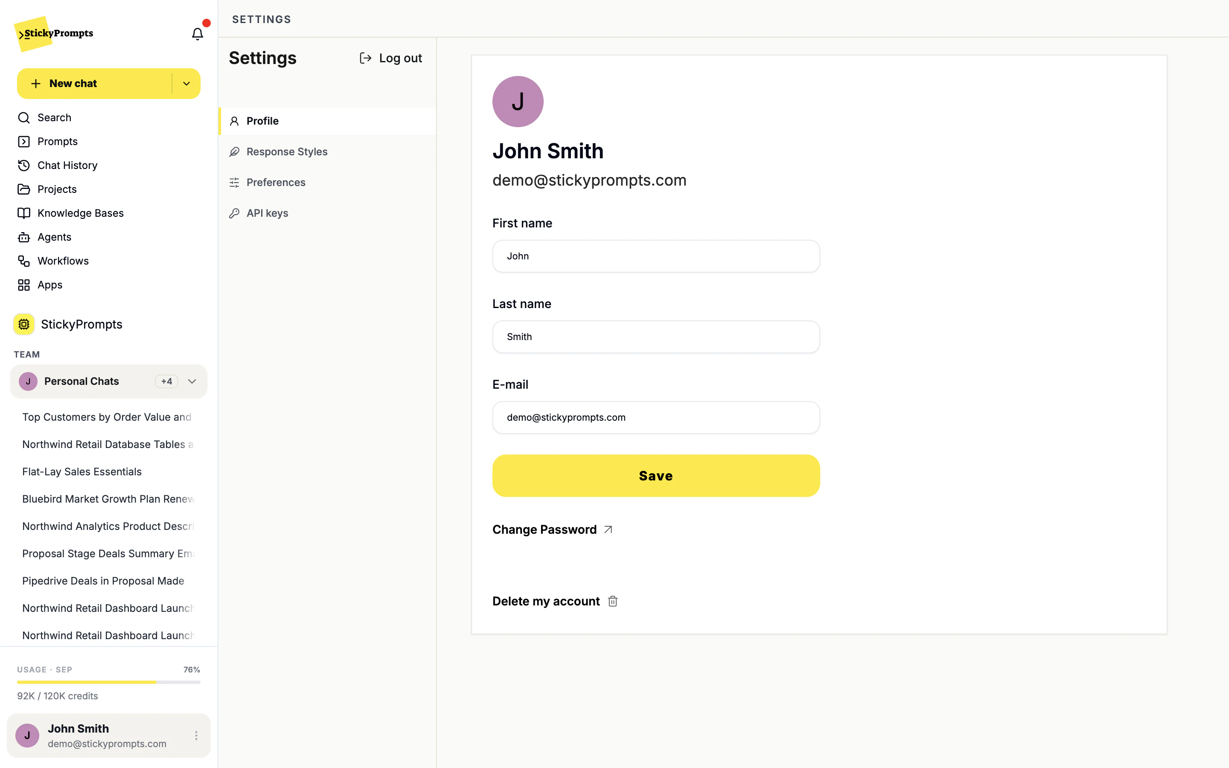Click the Knowledge Bases book icon

click(x=24, y=213)
